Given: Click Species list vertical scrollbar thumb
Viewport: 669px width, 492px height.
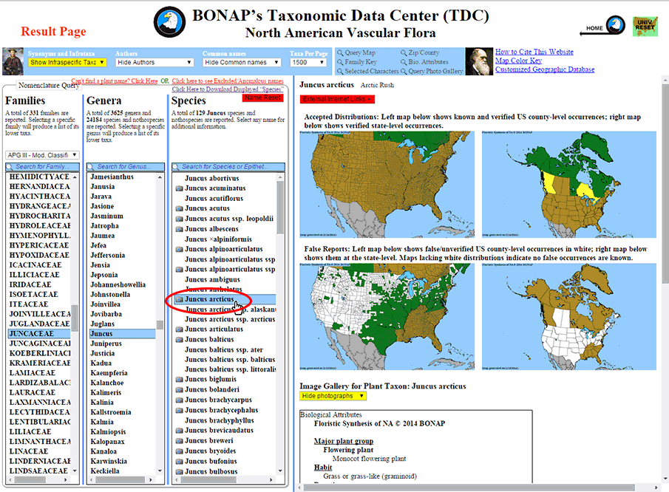Looking at the screenshot, I should pos(280,207).
